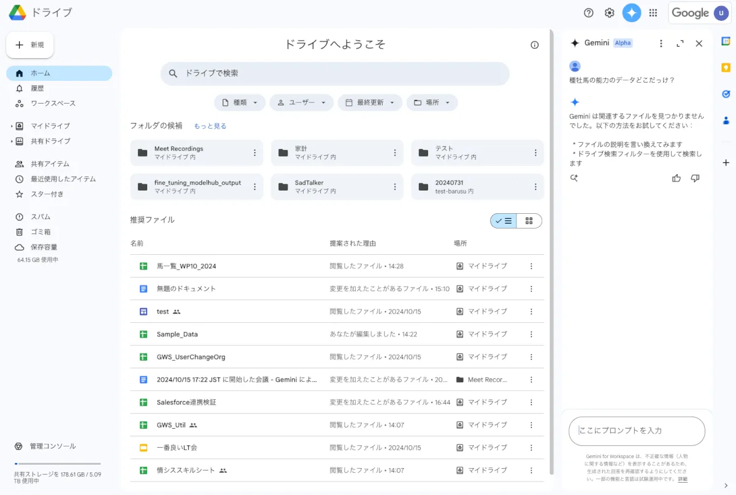Screen dimensions: 736x495
Task: Open the help question mark icon
Action: tap(589, 13)
